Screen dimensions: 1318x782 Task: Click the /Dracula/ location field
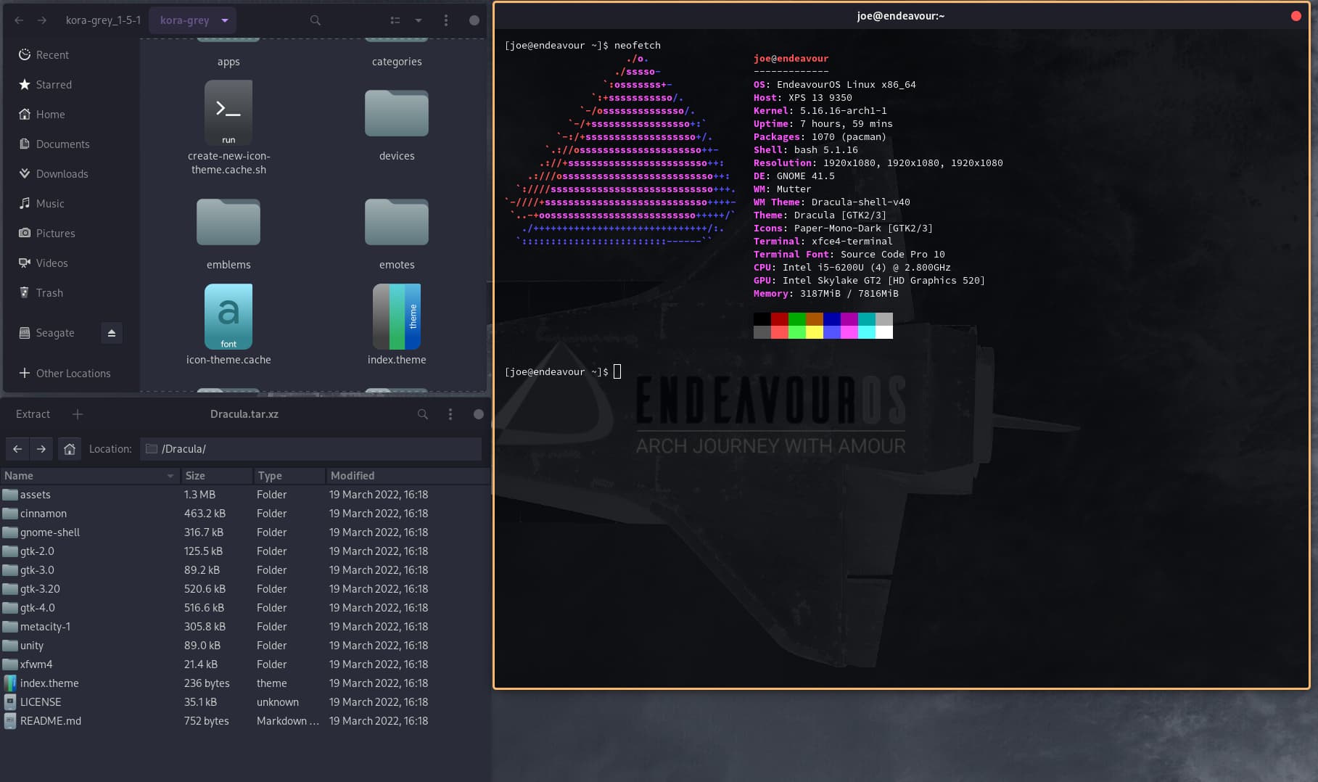coord(310,449)
